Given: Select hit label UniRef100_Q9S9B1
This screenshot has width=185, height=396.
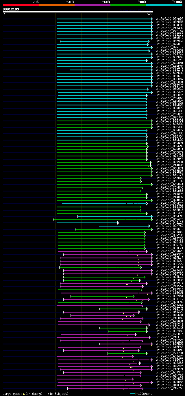Looking at the screenshot, I should (x=169, y=296).
